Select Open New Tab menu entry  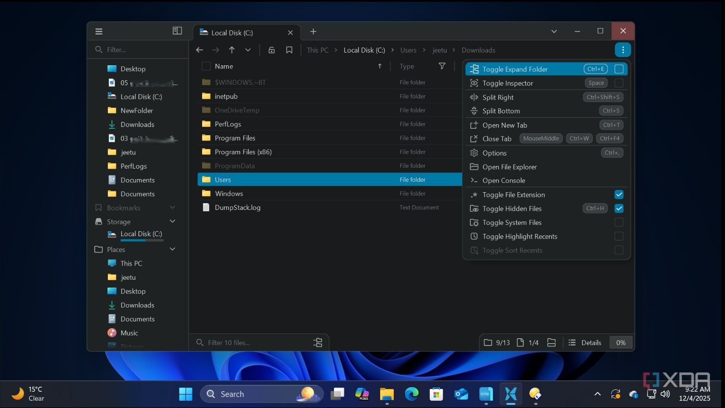(546, 125)
